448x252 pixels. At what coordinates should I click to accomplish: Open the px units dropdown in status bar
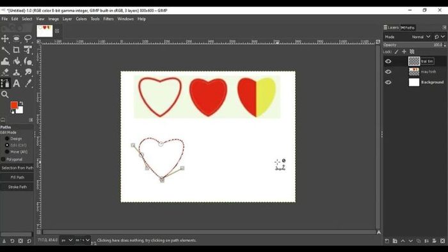pyautogui.click(x=67, y=240)
